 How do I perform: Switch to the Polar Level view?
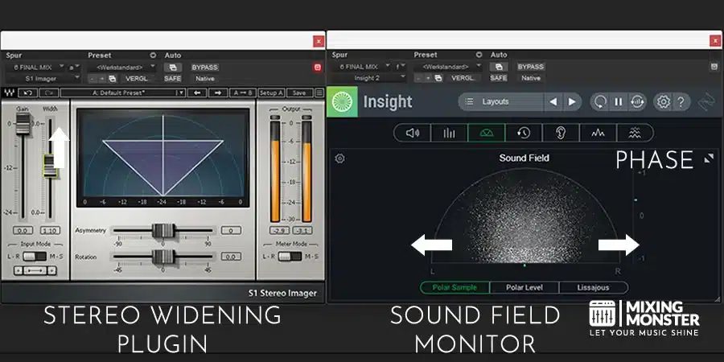click(x=524, y=287)
